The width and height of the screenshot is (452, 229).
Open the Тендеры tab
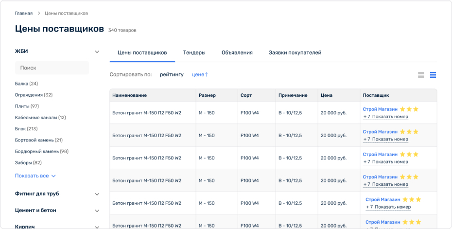(194, 53)
